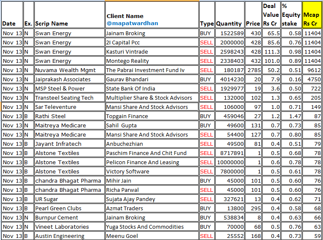
Task: Select the 'Kasturi Vintrade' client cell
Action: 152,52
